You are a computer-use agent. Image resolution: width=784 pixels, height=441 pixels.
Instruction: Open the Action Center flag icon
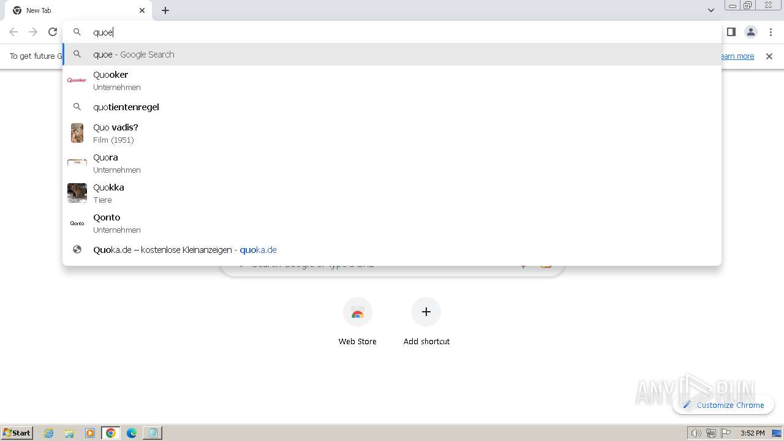[x=726, y=433]
